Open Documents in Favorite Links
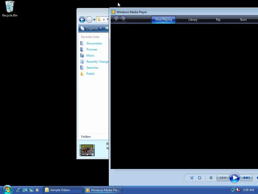The height and width of the screenshot is (194, 258). 94,43
